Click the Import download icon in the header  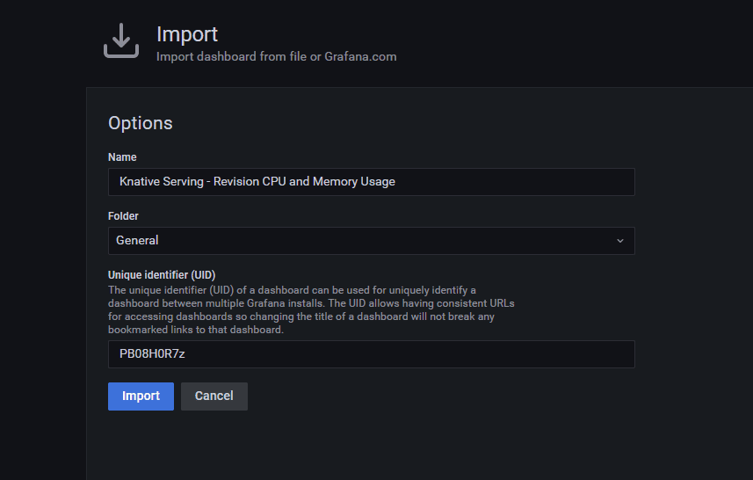[121, 40]
